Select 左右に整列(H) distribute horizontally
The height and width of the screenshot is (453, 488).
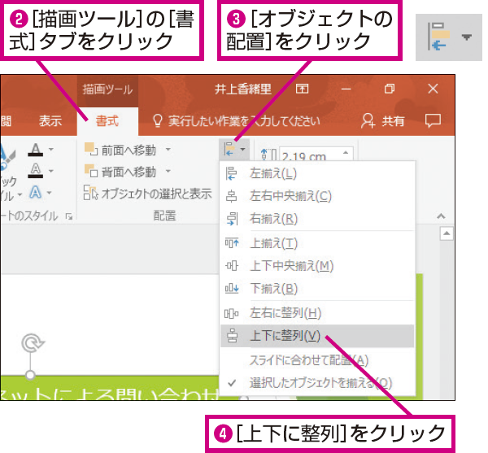pyautogui.click(x=317, y=313)
